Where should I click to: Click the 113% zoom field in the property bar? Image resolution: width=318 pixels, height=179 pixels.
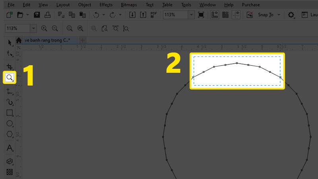(18, 28)
